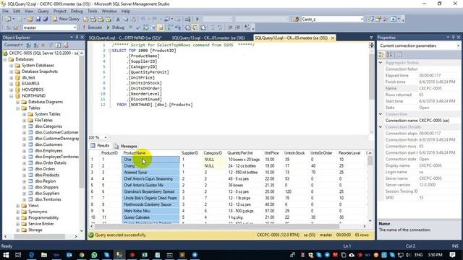Click the Parse checkmark icon
Image resolution: width=463 pixels, height=260 pixels.
pyautogui.click(x=138, y=27)
